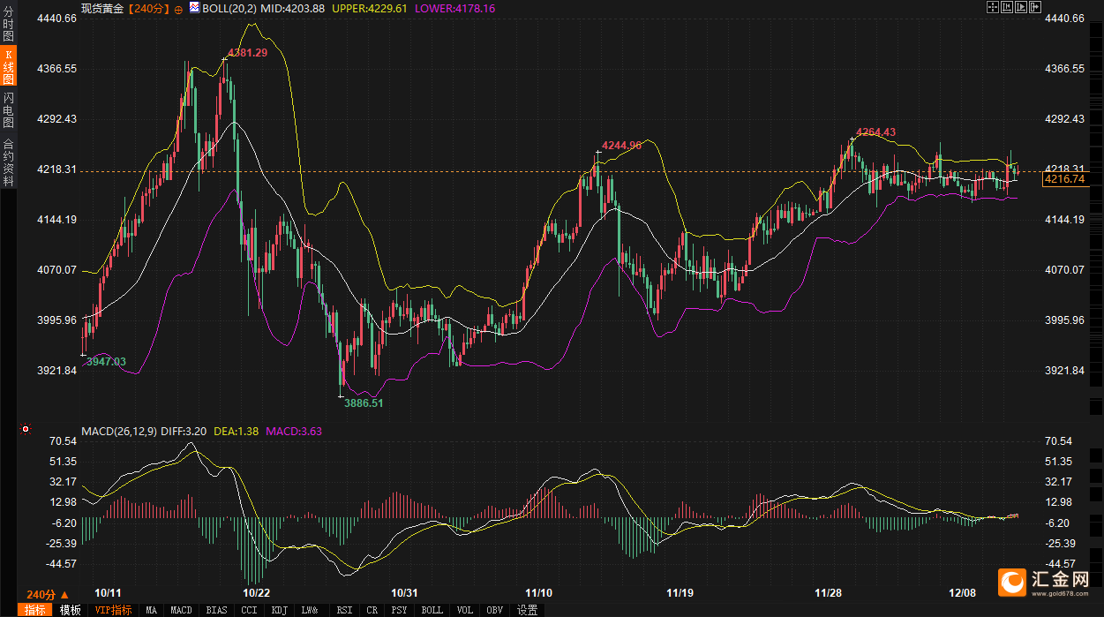Open 设置 in the indicator bar
The width and height of the screenshot is (1104, 617).
(527, 610)
